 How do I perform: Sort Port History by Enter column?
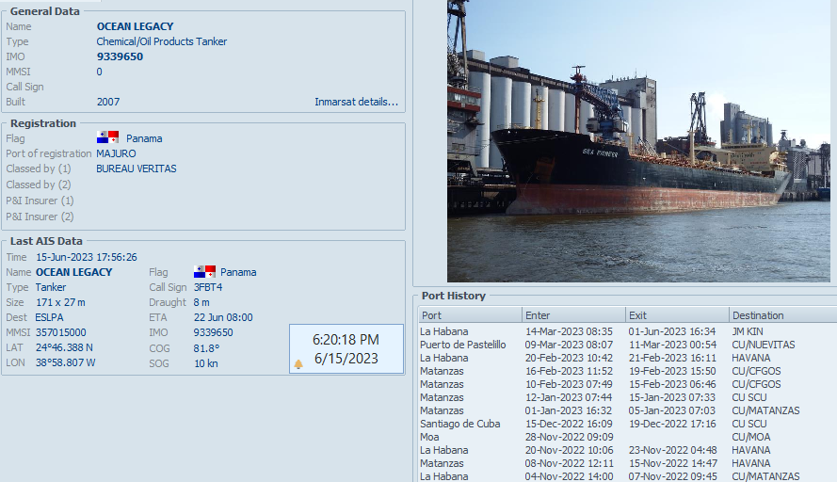click(573, 315)
